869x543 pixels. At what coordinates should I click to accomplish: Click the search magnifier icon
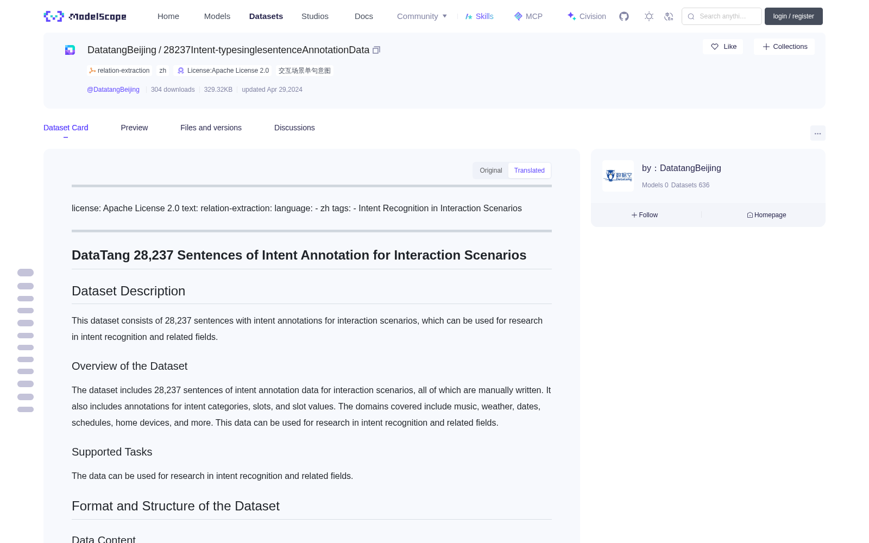click(x=691, y=16)
